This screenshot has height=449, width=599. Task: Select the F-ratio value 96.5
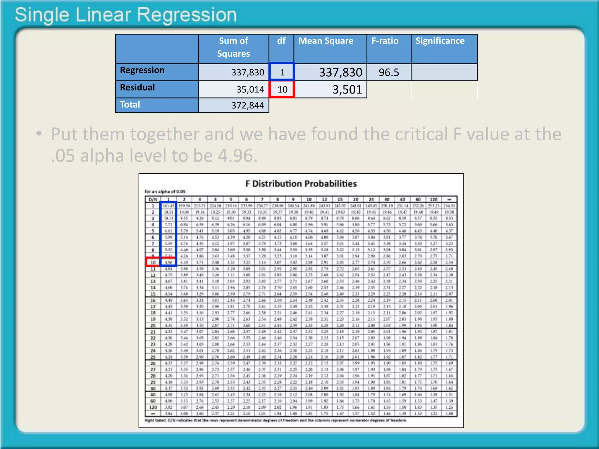[x=389, y=72]
